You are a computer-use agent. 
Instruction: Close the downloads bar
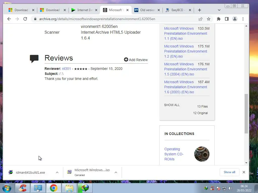(244, 172)
